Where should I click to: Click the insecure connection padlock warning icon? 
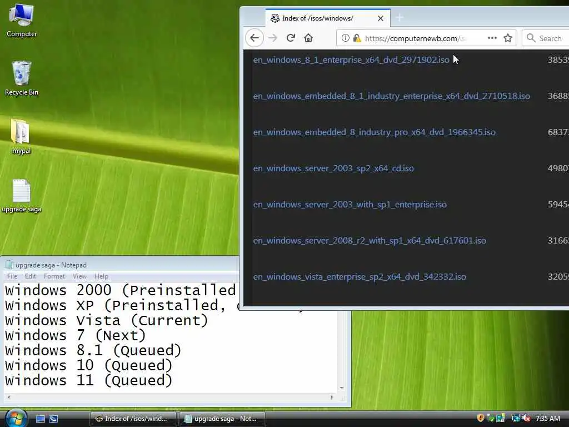coord(357,38)
